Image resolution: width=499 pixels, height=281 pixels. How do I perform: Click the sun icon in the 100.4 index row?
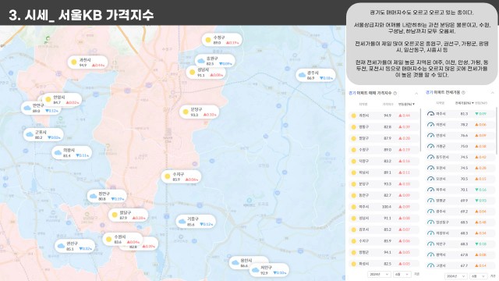353,207
